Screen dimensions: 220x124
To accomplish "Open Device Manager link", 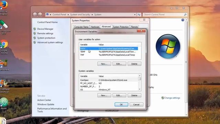I will pos(45,29).
